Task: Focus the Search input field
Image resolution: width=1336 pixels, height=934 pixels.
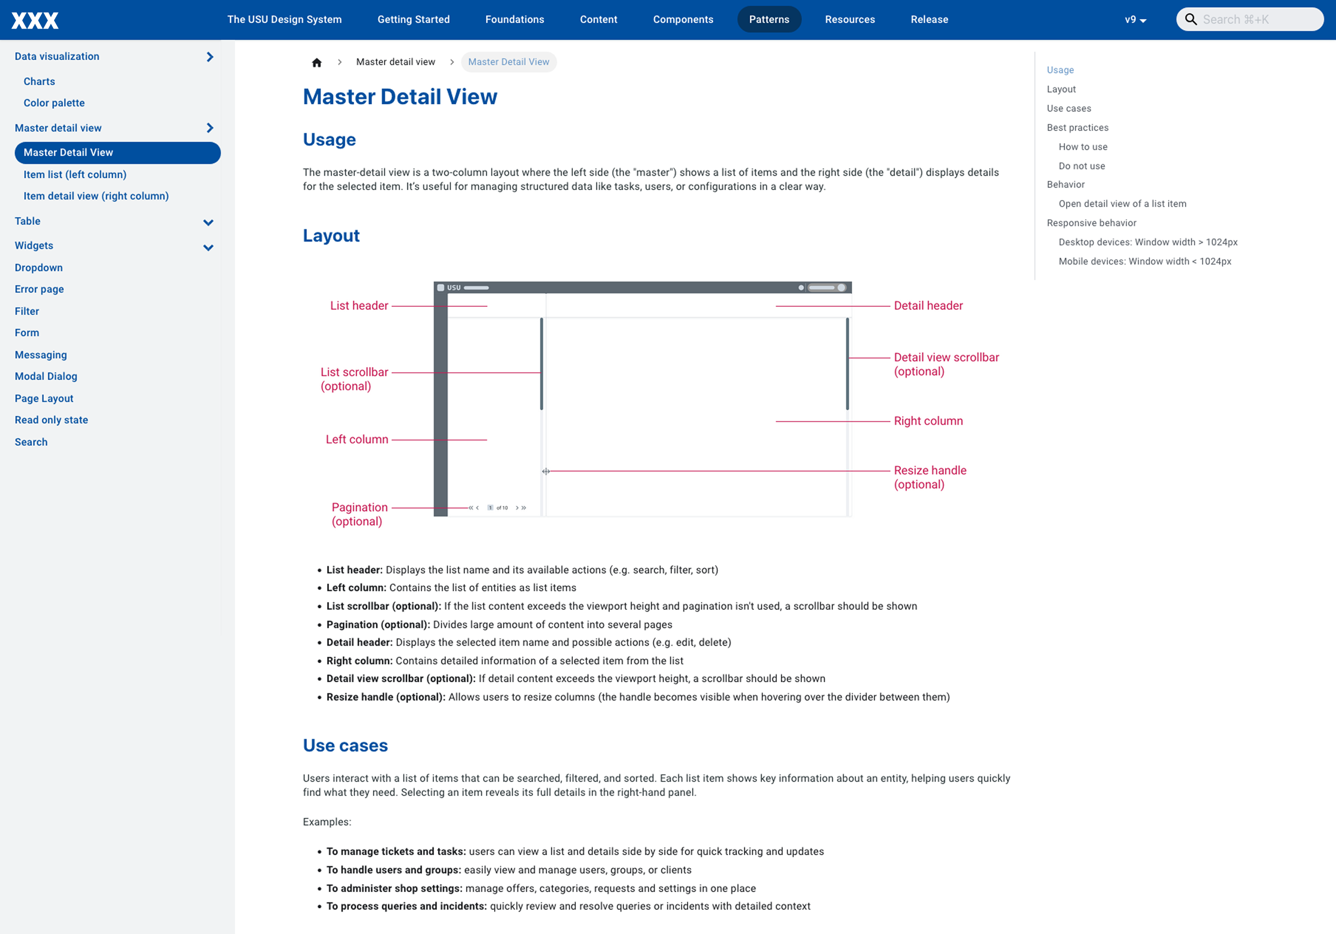Action: pyautogui.click(x=1257, y=20)
